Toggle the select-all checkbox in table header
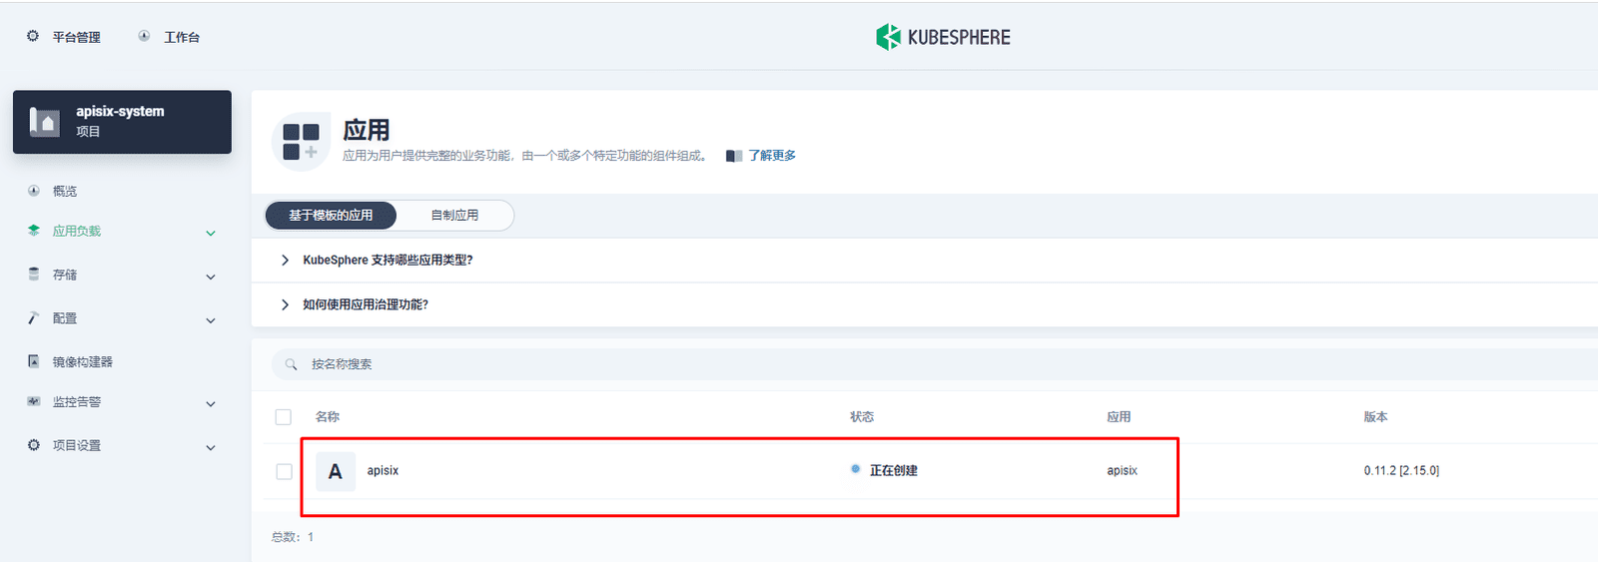The width and height of the screenshot is (1598, 562). click(x=284, y=417)
